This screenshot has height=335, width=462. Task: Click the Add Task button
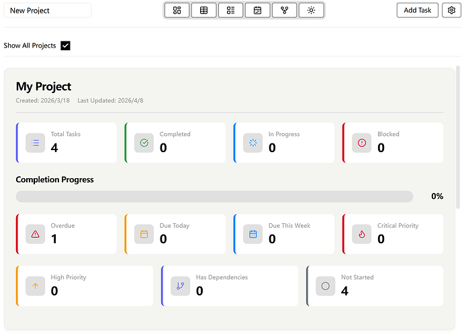[x=417, y=10]
